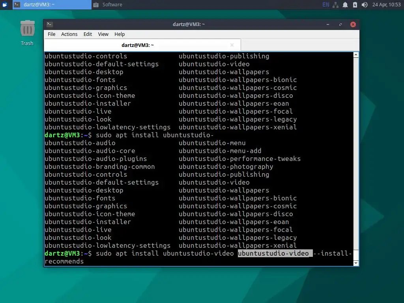The height and width of the screenshot is (303, 404).
Task: Click 'ubuntustudio-menu-add' in the listing
Action: point(220,151)
